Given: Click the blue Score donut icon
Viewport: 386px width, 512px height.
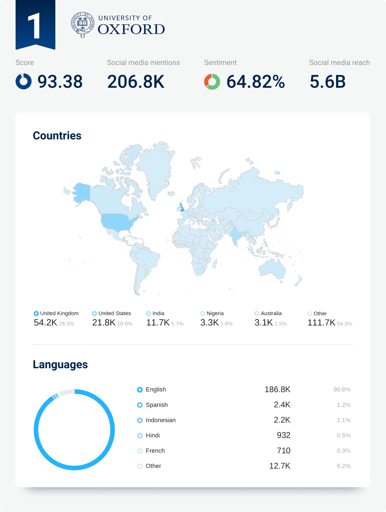Looking at the screenshot, I should pos(24,81).
